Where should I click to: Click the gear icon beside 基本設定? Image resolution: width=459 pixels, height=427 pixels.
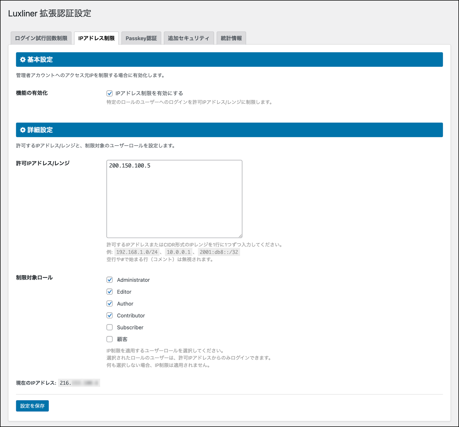23,60
